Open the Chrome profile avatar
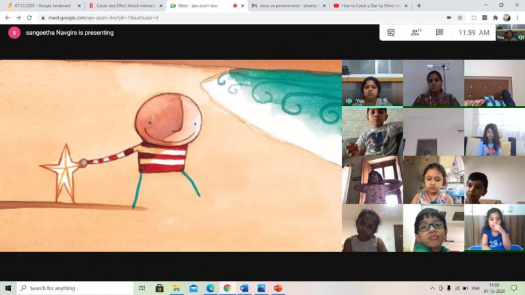Viewport: 525px width, 295px height. (x=507, y=18)
